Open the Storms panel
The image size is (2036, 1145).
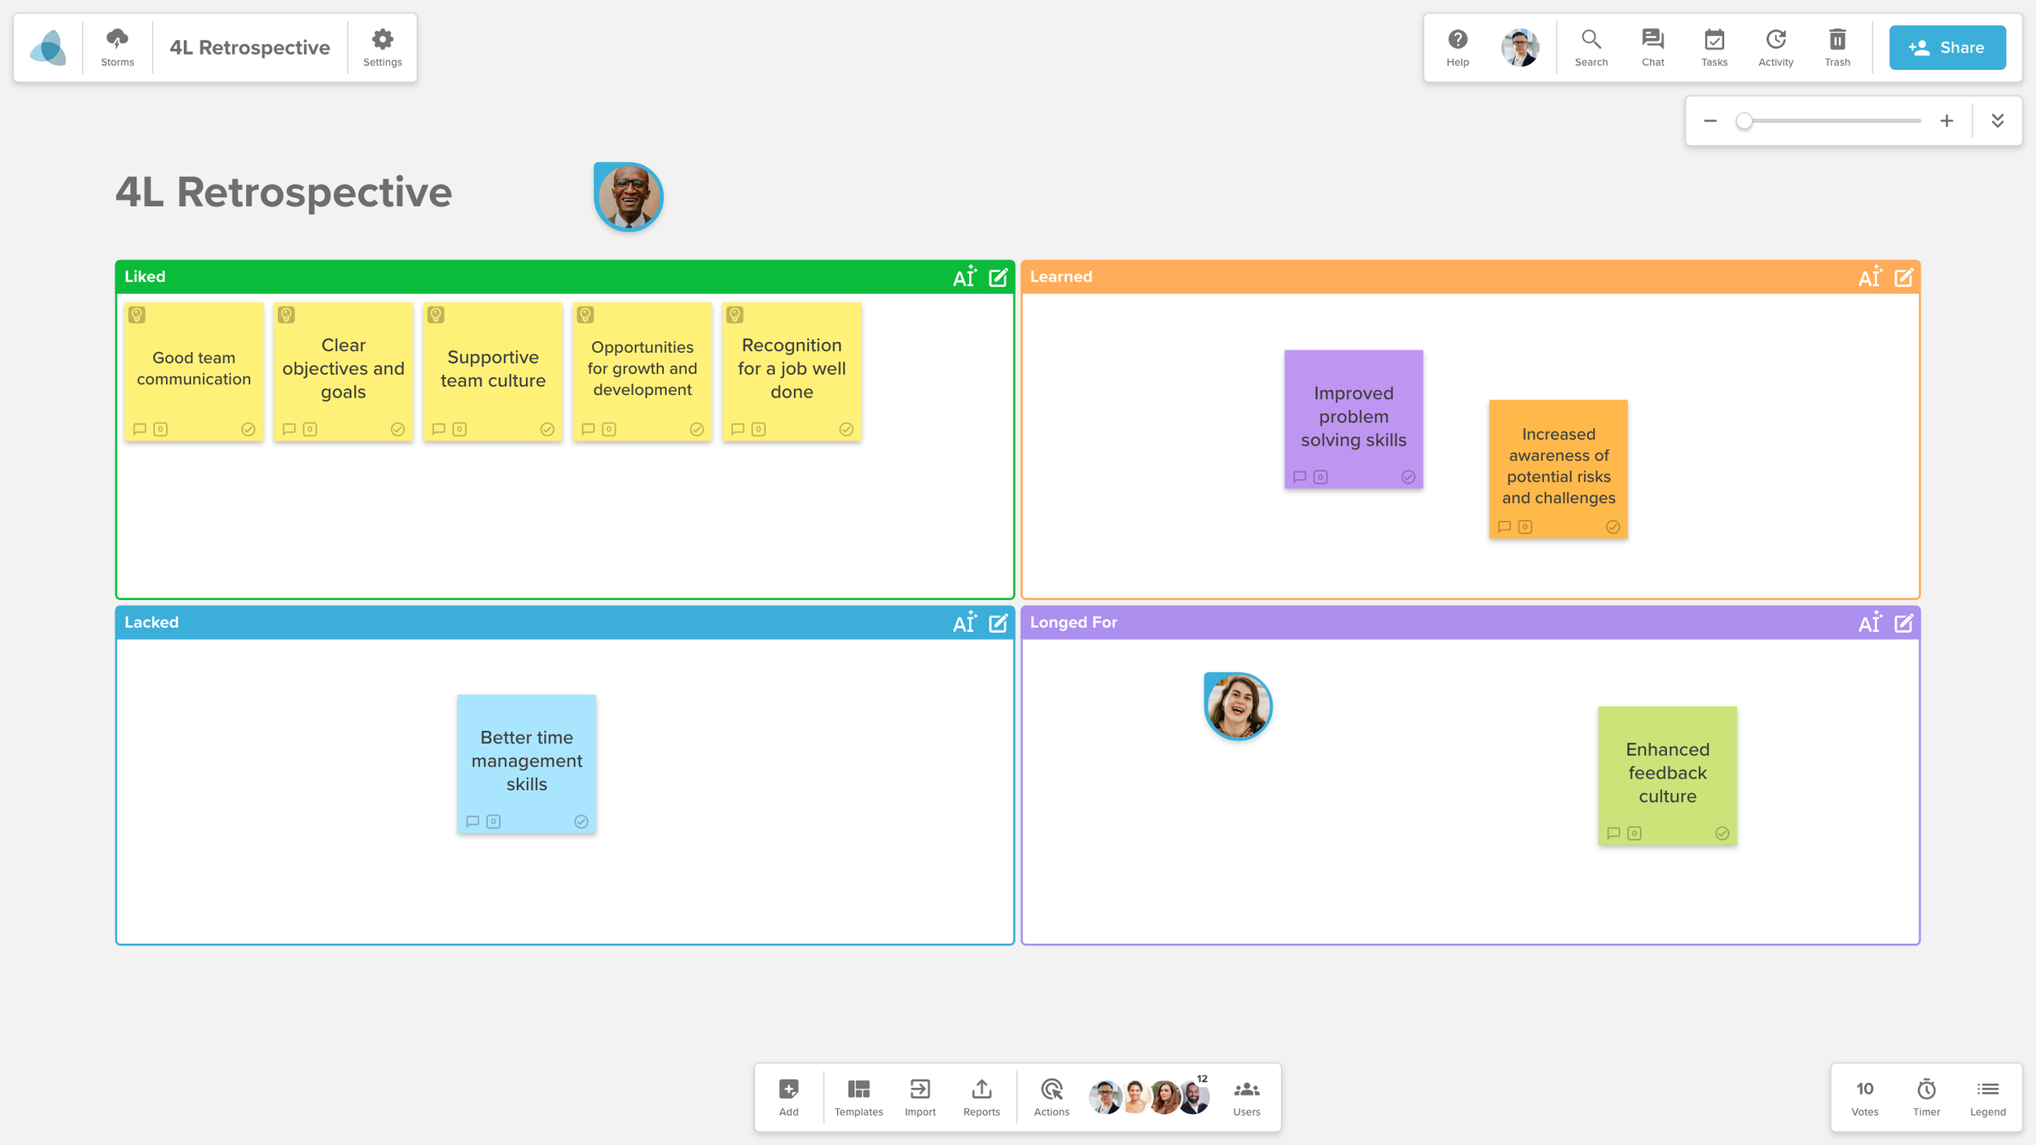pos(116,46)
